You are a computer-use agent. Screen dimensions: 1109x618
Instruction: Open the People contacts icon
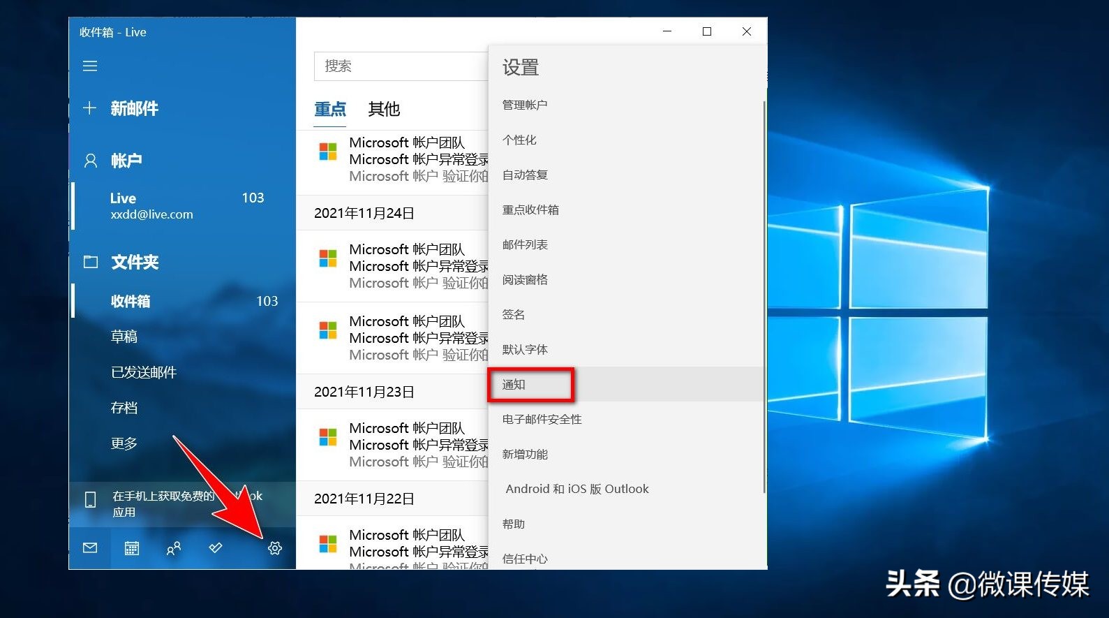(174, 548)
